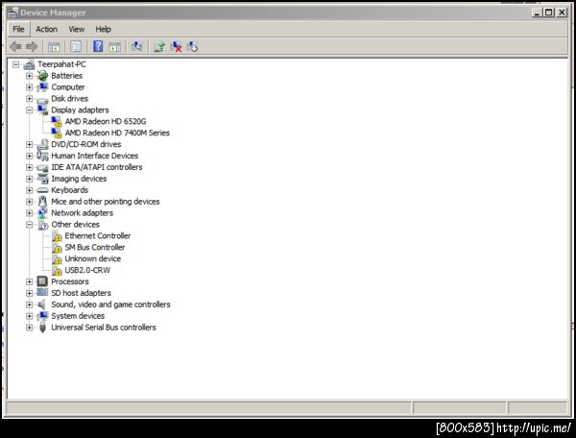Click the Forward arrow toolbar button
The height and width of the screenshot is (438, 576).
[x=32, y=46]
